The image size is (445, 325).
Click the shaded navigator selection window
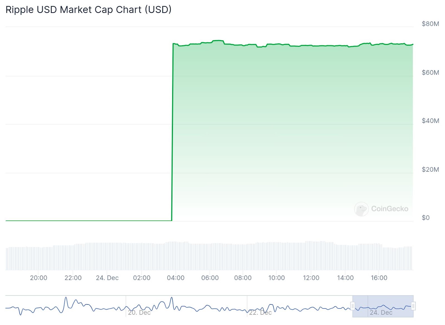383,302
